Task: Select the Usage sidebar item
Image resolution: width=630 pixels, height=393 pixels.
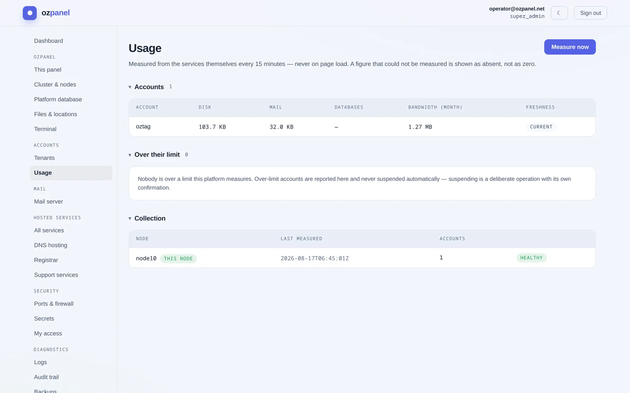Action: coord(71,173)
